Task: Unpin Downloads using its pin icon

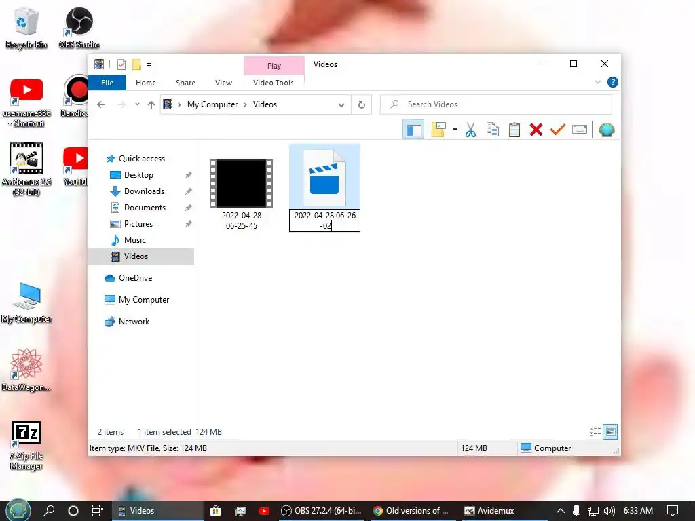Action: click(x=189, y=191)
